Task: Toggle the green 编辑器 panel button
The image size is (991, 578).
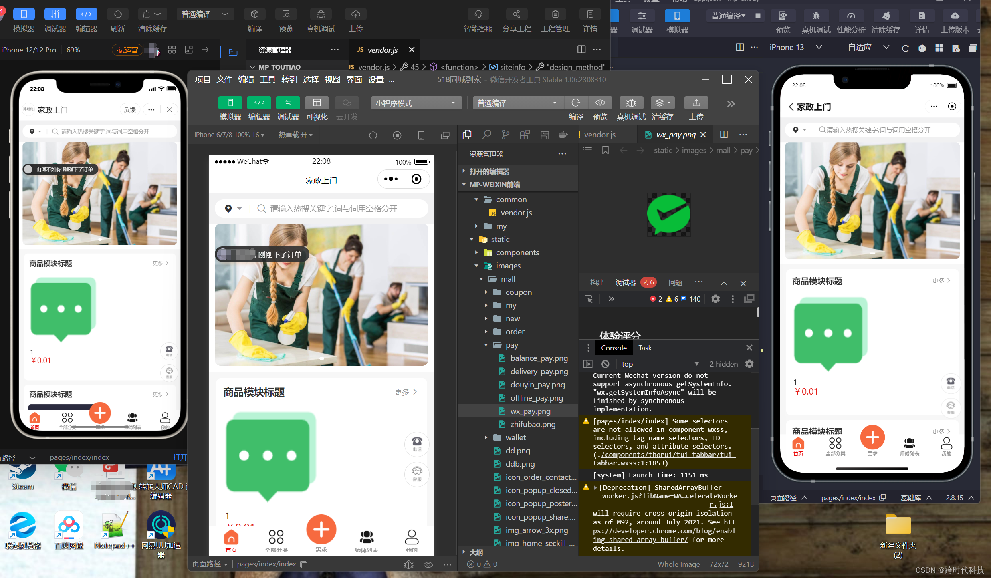Action: [259, 103]
